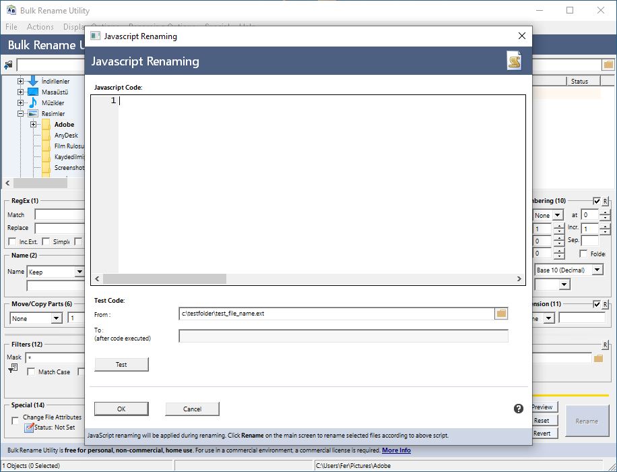The width and height of the screenshot is (617, 472).
Task: Expand the Müzikler tree node
Action: click(20, 103)
